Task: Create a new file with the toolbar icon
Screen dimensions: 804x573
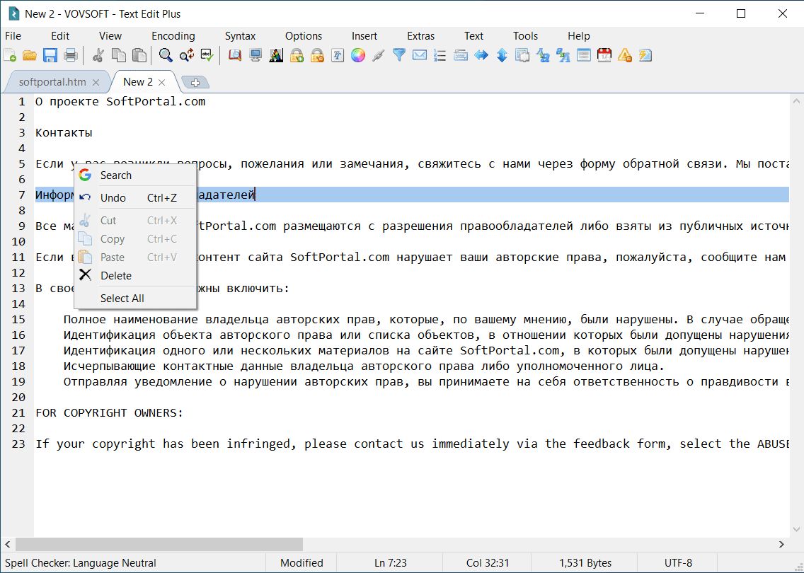Action: coord(10,55)
